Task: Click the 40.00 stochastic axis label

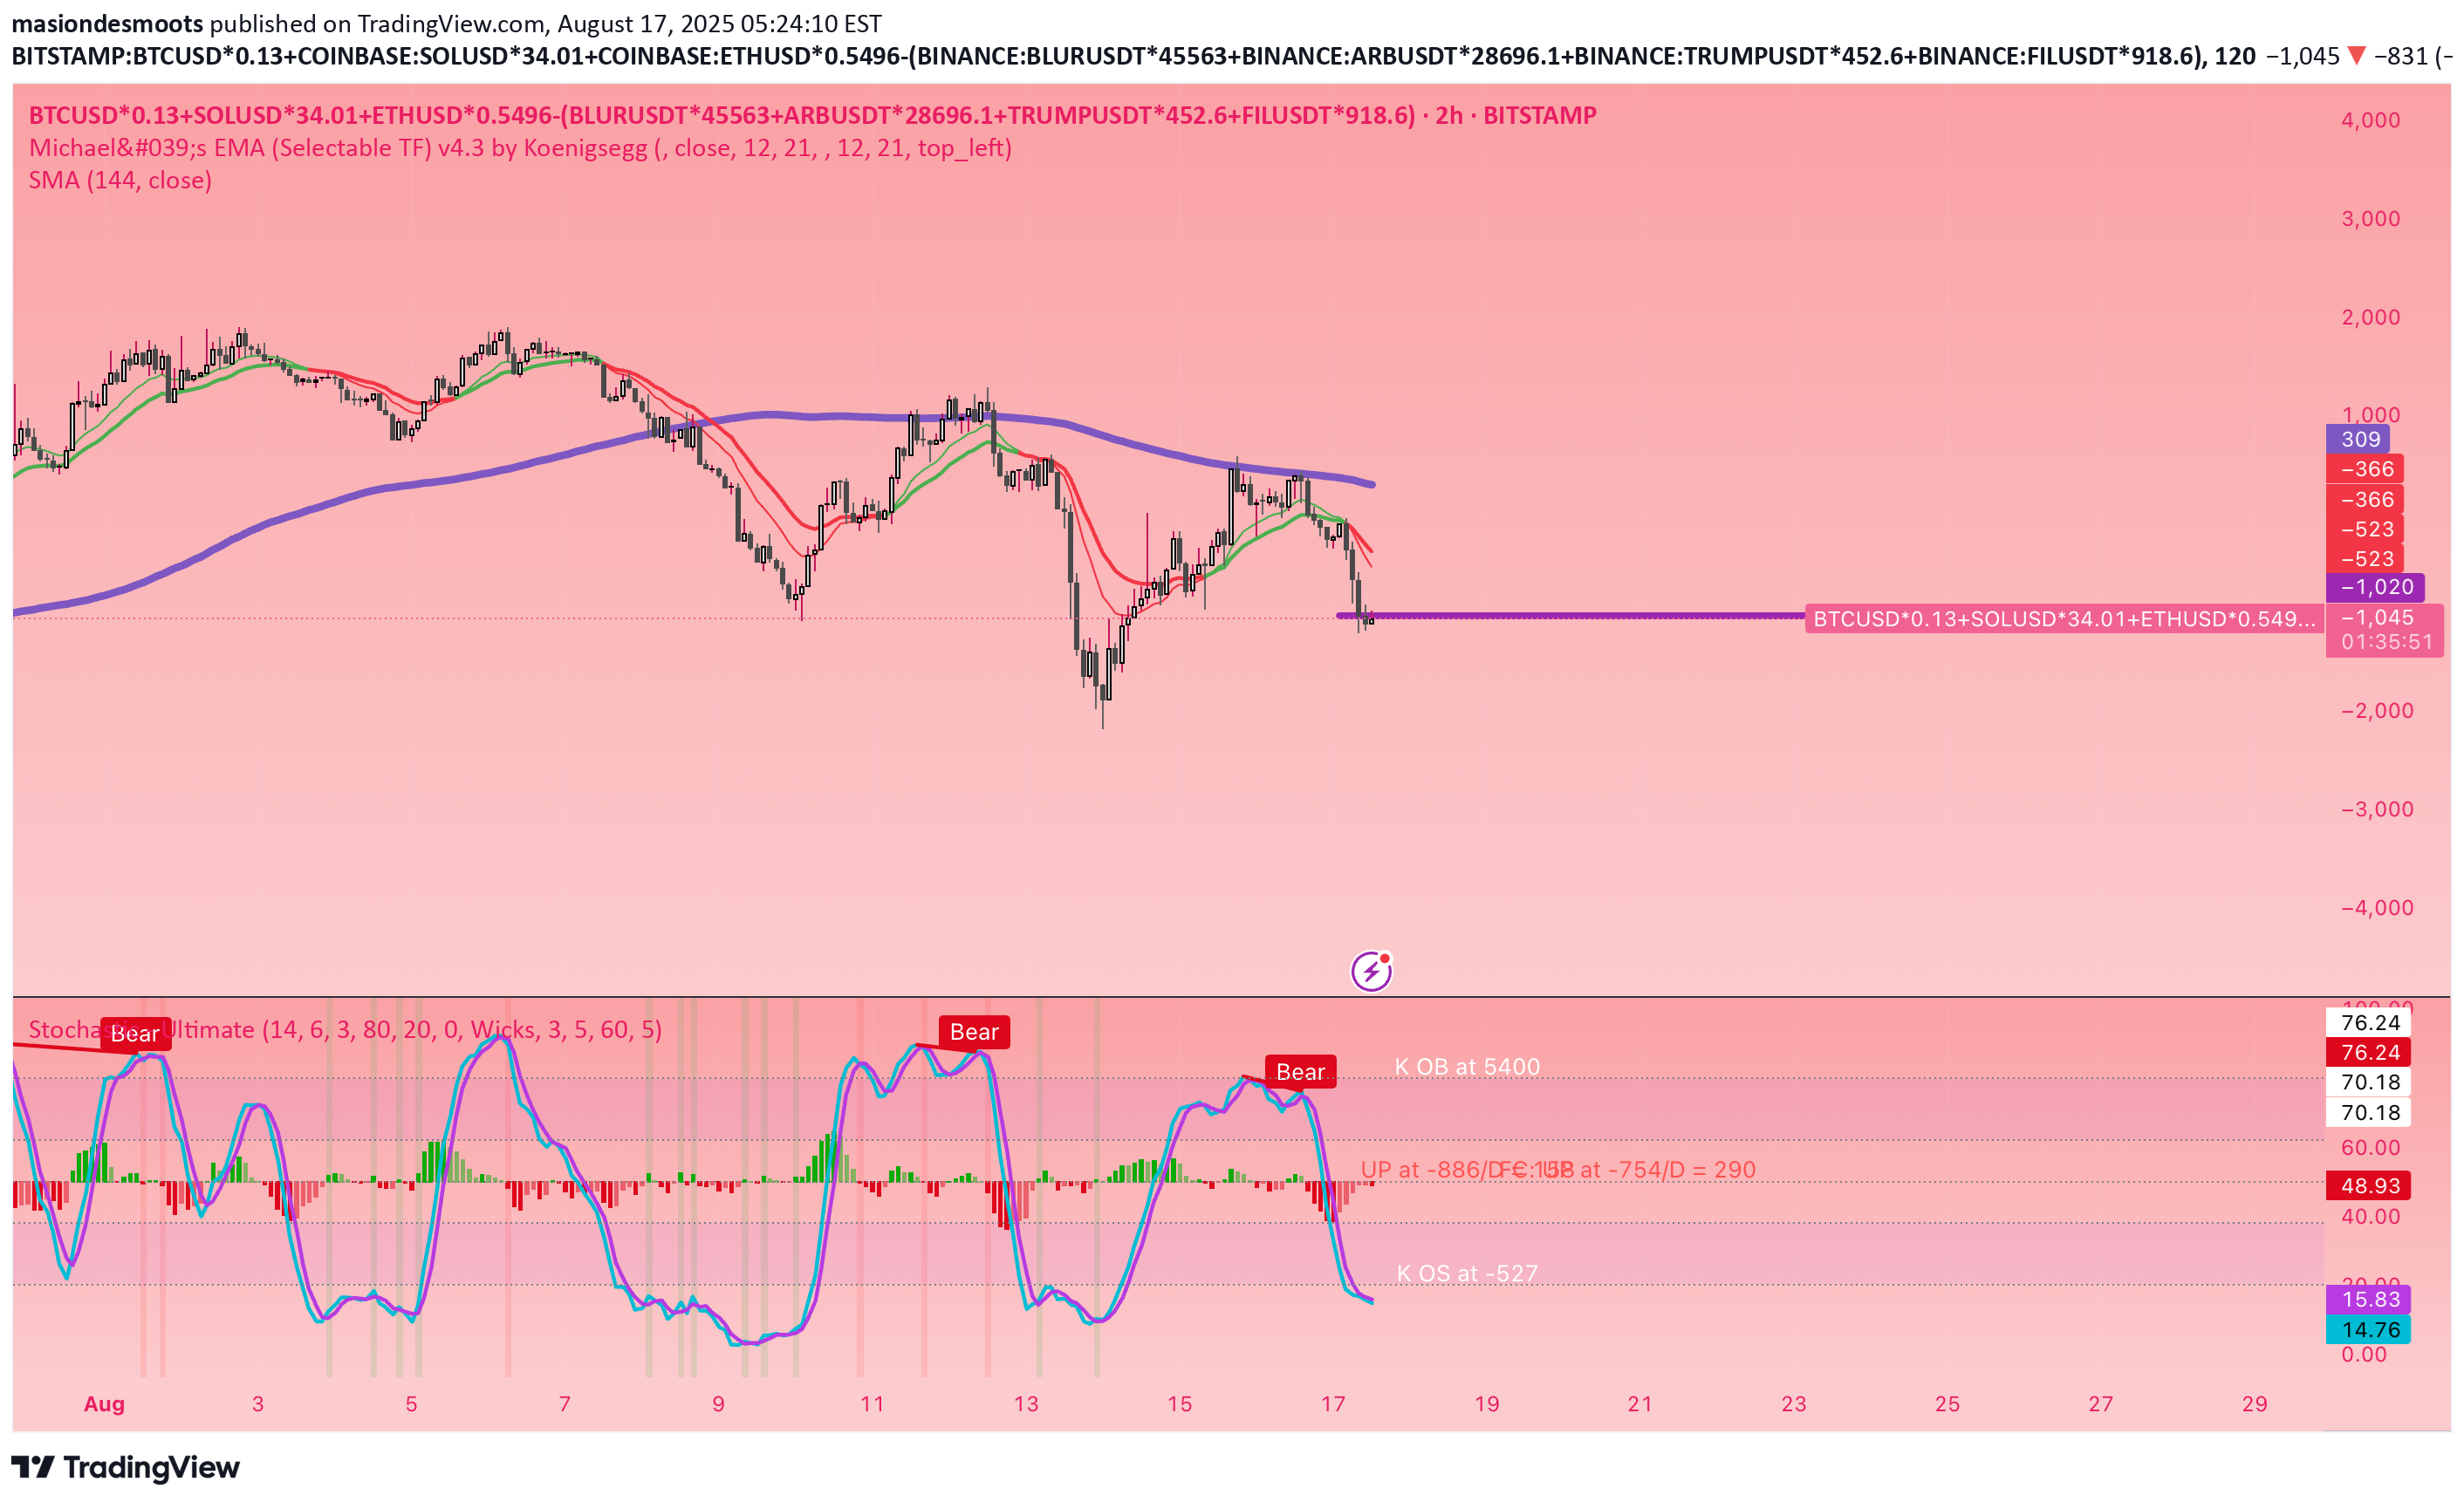Action: 2370,1216
